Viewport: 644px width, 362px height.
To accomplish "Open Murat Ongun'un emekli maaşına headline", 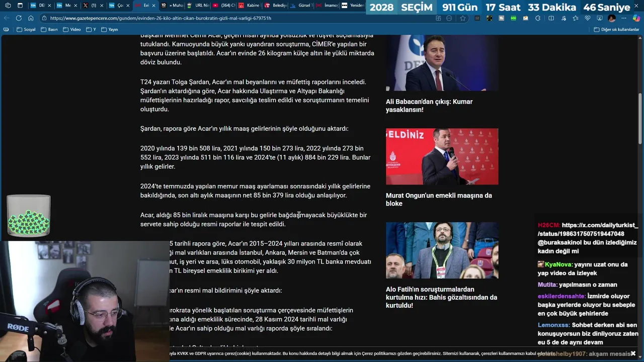I will [439, 200].
